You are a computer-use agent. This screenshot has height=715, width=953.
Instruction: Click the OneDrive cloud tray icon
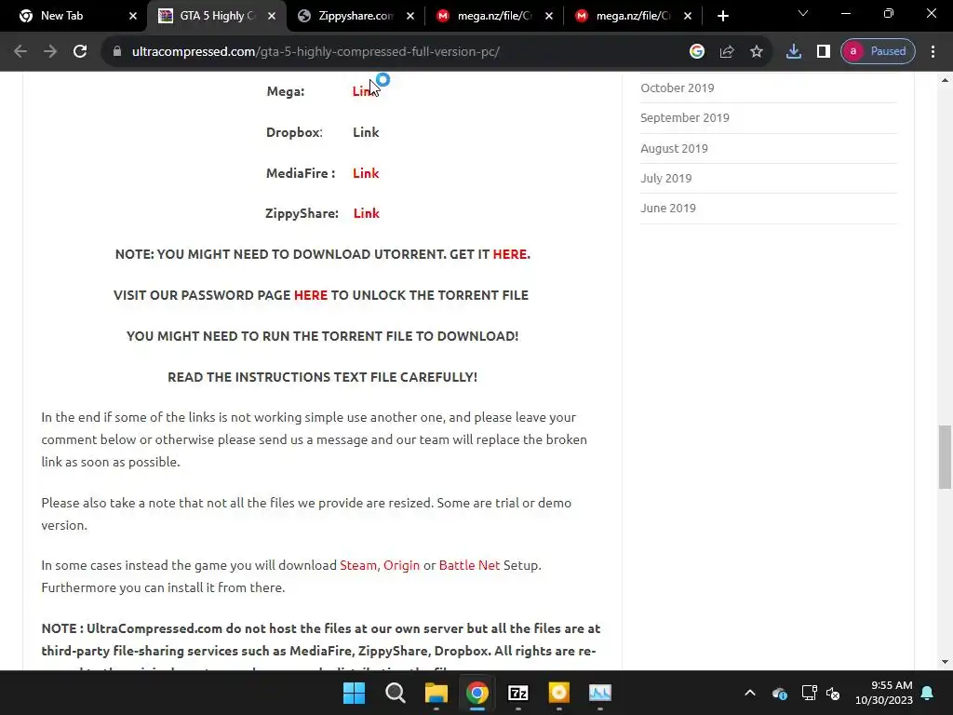pos(780,693)
